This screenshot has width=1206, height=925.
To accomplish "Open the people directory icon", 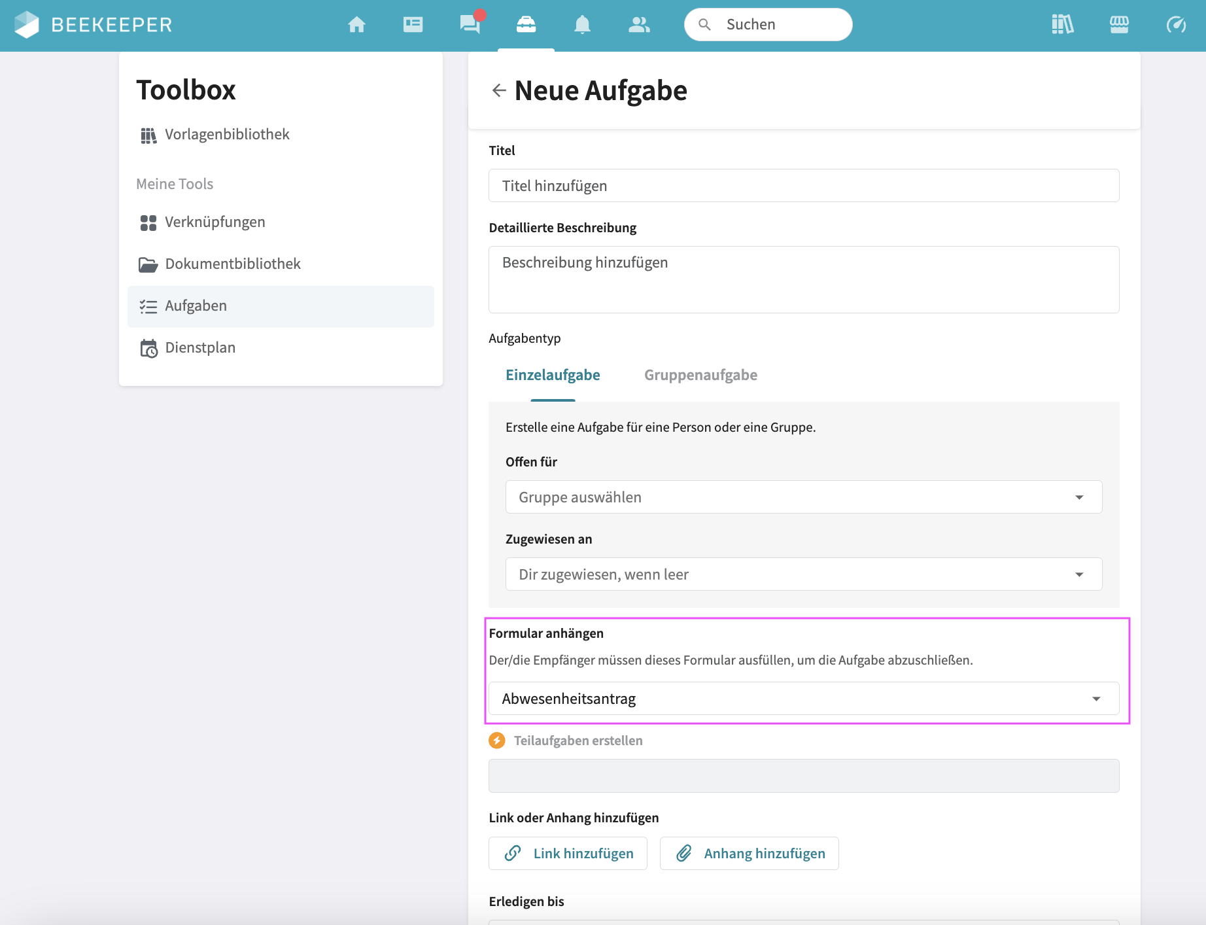I will pyautogui.click(x=638, y=25).
